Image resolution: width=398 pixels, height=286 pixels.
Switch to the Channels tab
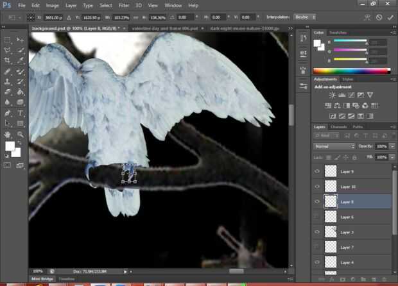(339, 127)
